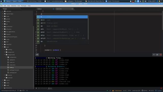Image resolution: width=163 pixels, height=92 pixels.
Task: Click the 'Watching files...' terminal line
Action: click(49, 58)
